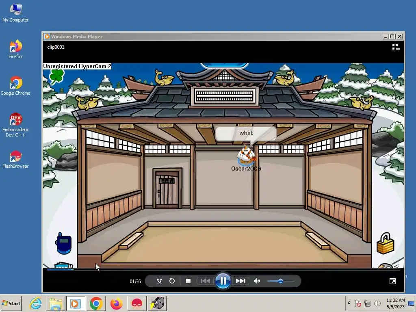Screen dimensions: 416x312
Task: Click the Windows Media Player title bar icon
Action: [x=47, y=36]
